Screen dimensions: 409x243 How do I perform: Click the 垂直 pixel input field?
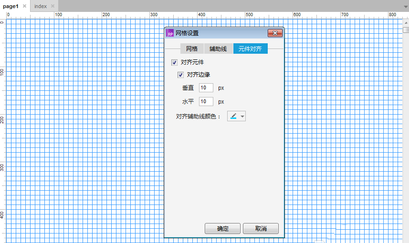(x=206, y=88)
